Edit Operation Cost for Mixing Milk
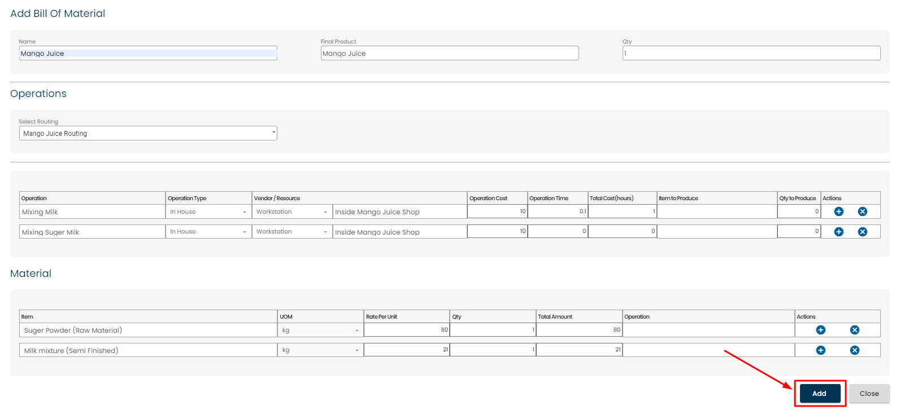Viewport: 900px width, 410px height. pyautogui.click(x=497, y=211)
